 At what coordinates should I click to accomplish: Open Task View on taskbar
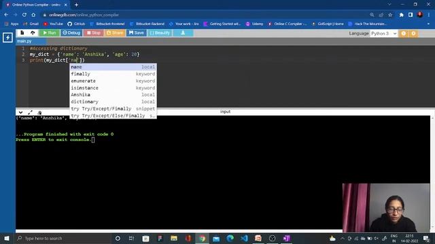131,238
